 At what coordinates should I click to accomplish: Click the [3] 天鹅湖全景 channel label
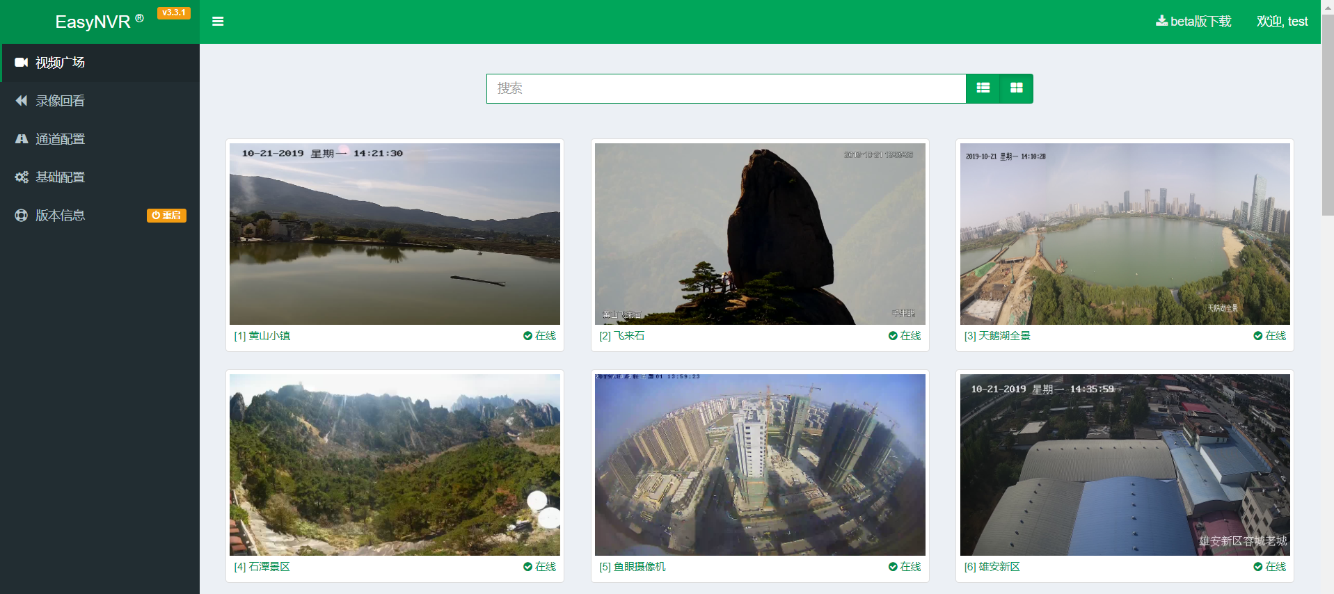[x=997, y=336]
